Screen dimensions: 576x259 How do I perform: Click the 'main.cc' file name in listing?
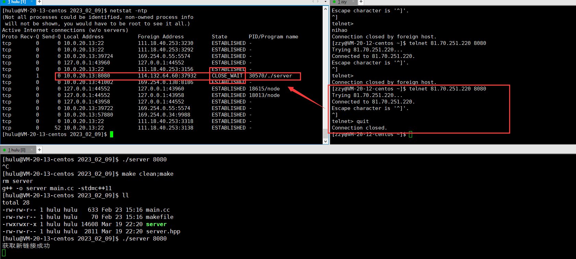pyautogui.click(x=158, y=210)
